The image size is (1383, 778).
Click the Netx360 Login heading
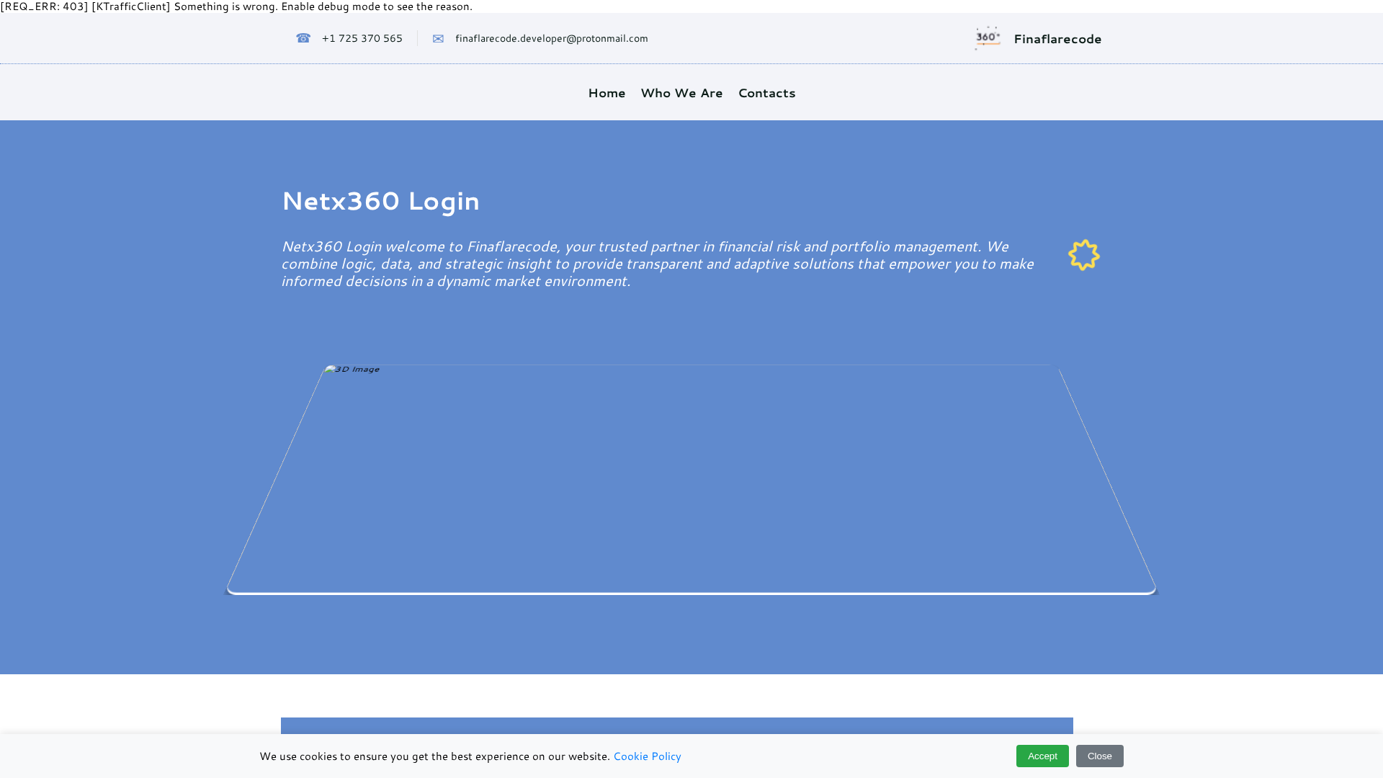tap(380, 200)
